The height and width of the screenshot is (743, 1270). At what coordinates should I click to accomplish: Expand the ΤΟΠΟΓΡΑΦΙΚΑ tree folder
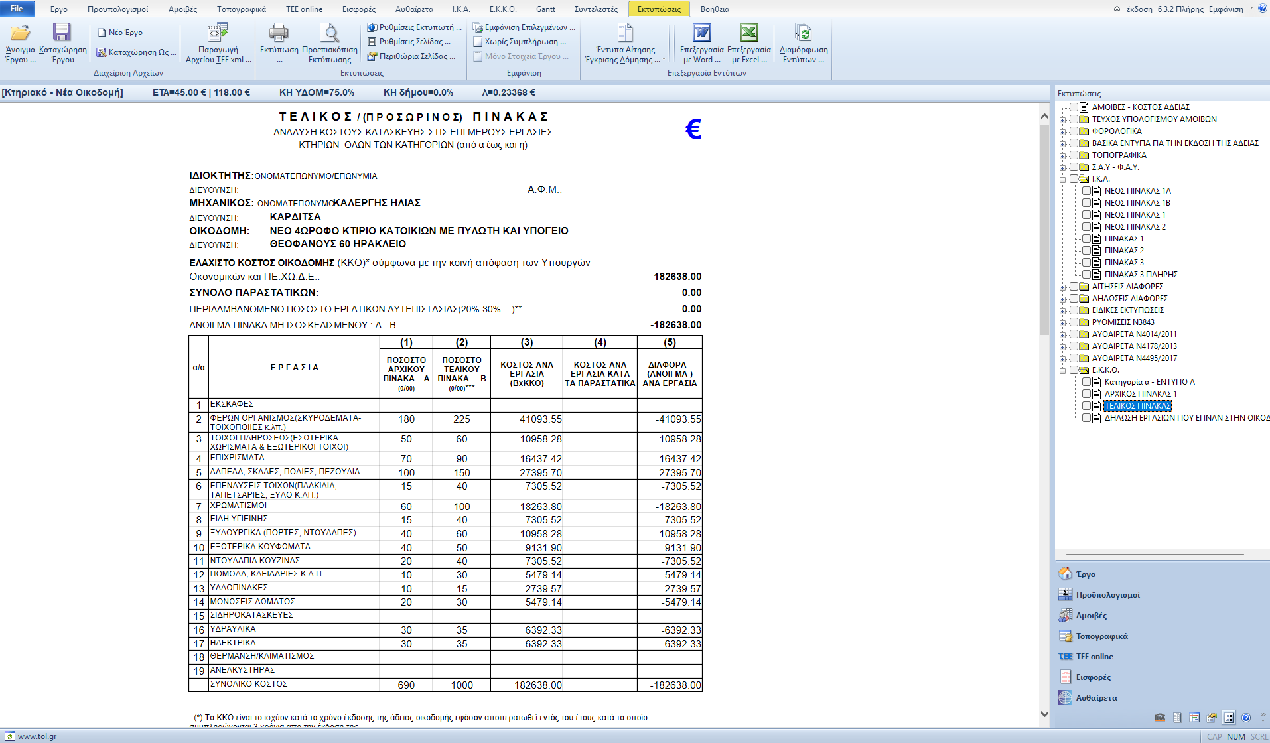pos(1062,156)
